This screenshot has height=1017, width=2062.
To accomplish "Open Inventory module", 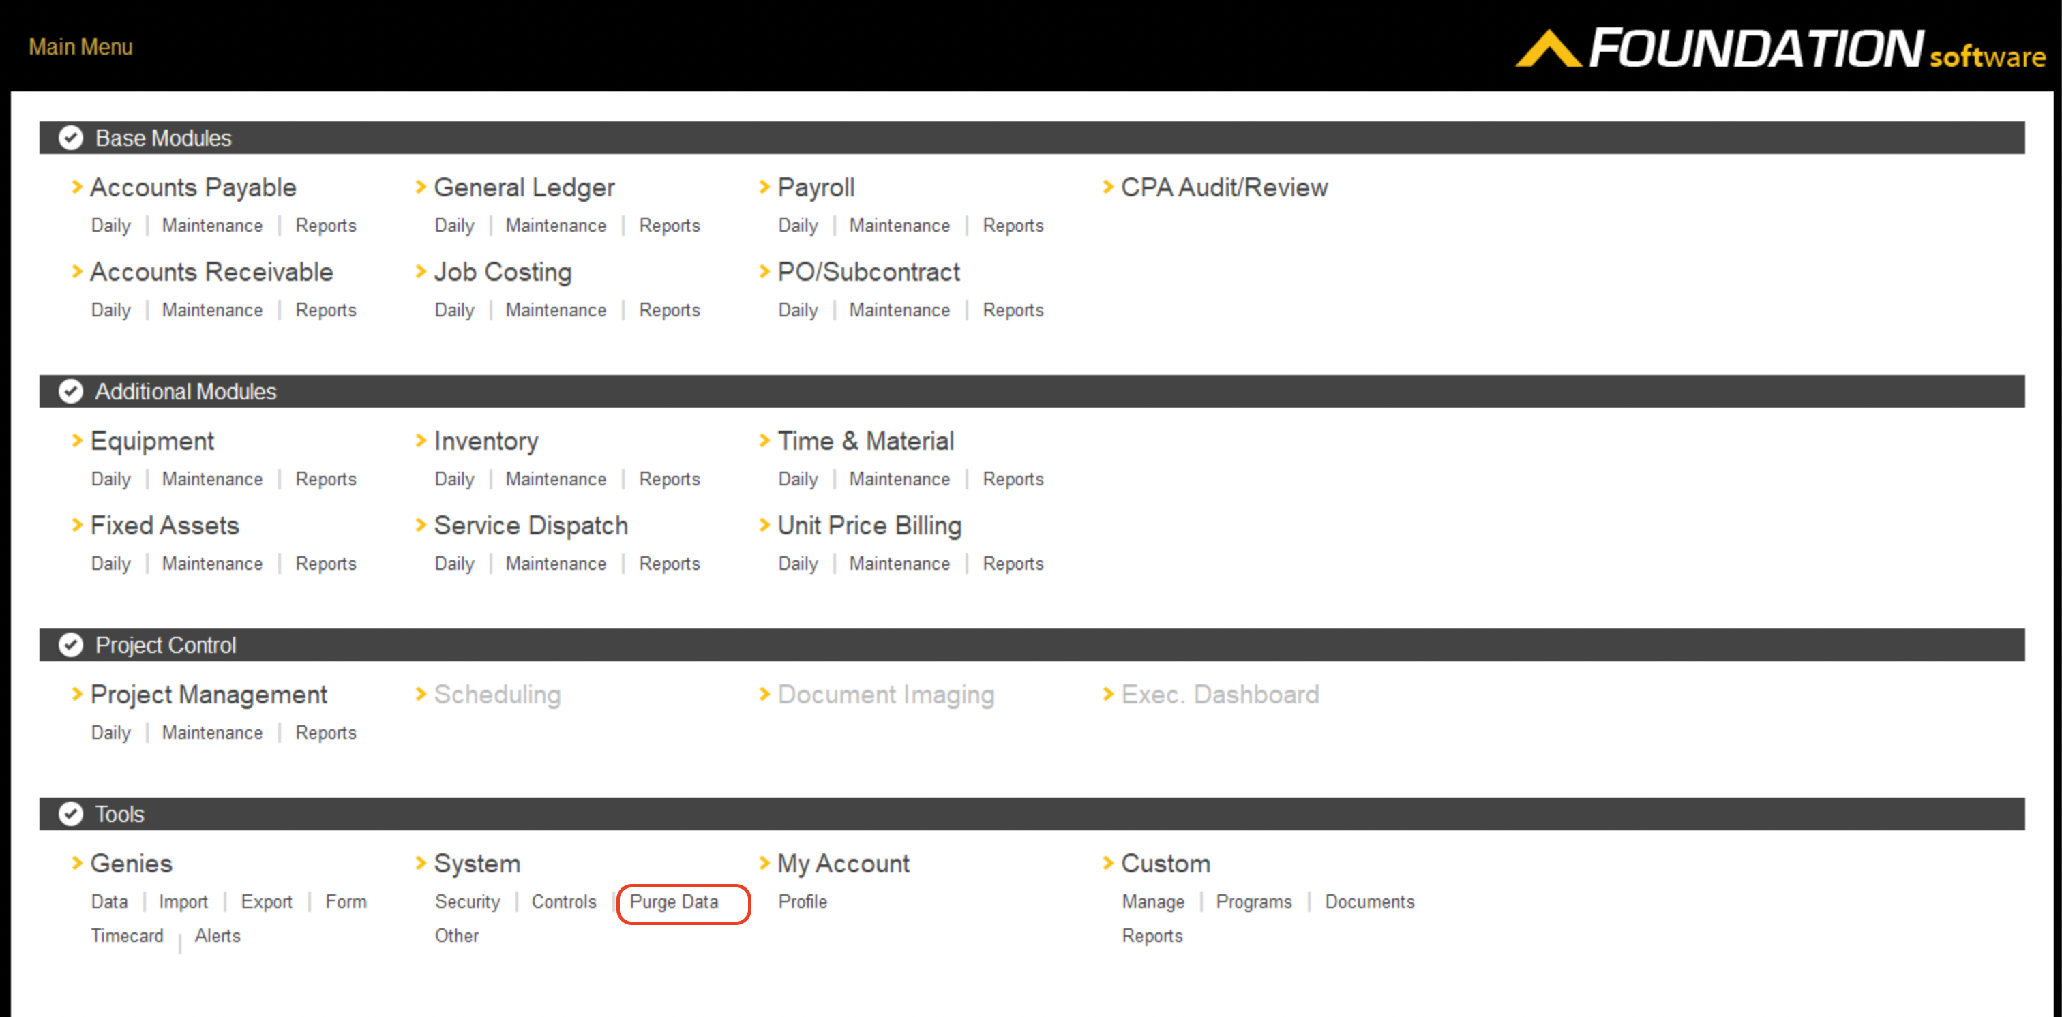I will pyautogui.click(x=486, y=442).
